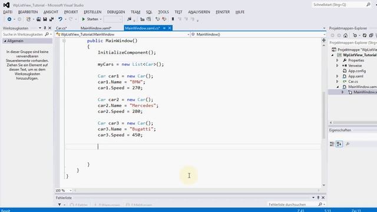Click the find in files icon
Viewport: 377px width, 212px height.
click(130, 19)
